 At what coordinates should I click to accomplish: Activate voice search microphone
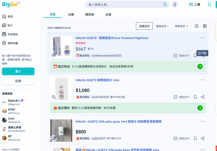coord(175,5)
